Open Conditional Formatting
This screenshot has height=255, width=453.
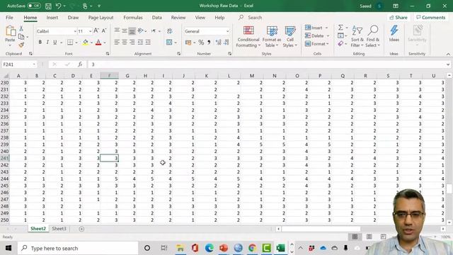248,37
